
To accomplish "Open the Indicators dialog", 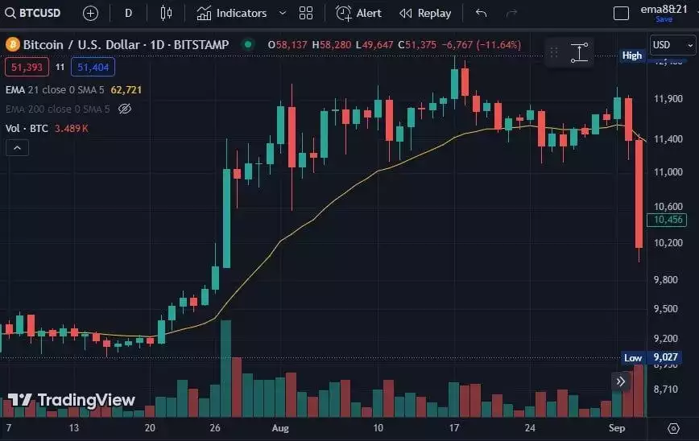I will [232, 13].
